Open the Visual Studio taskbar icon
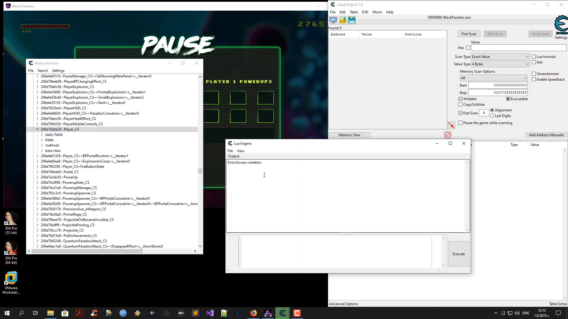 click(x=210, y=313)
